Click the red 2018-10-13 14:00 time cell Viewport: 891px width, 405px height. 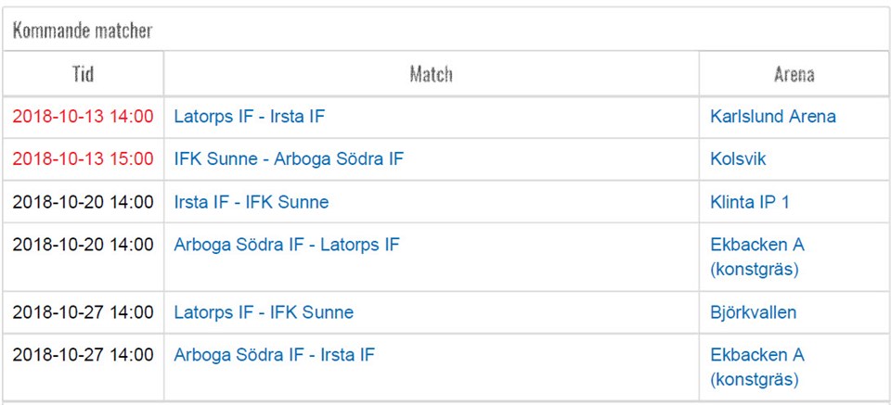tap(83, 117)
